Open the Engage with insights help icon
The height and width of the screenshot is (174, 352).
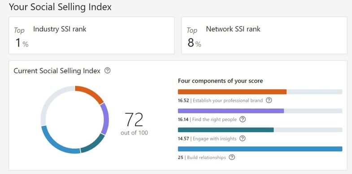242,138
